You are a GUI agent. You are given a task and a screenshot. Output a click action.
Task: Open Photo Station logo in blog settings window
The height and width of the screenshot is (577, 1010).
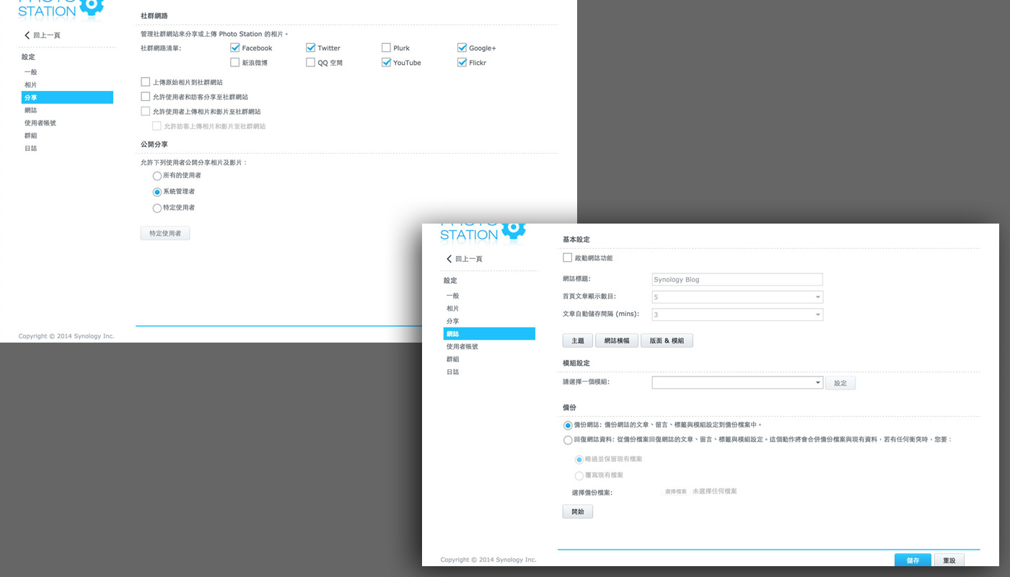click(483, 232)
